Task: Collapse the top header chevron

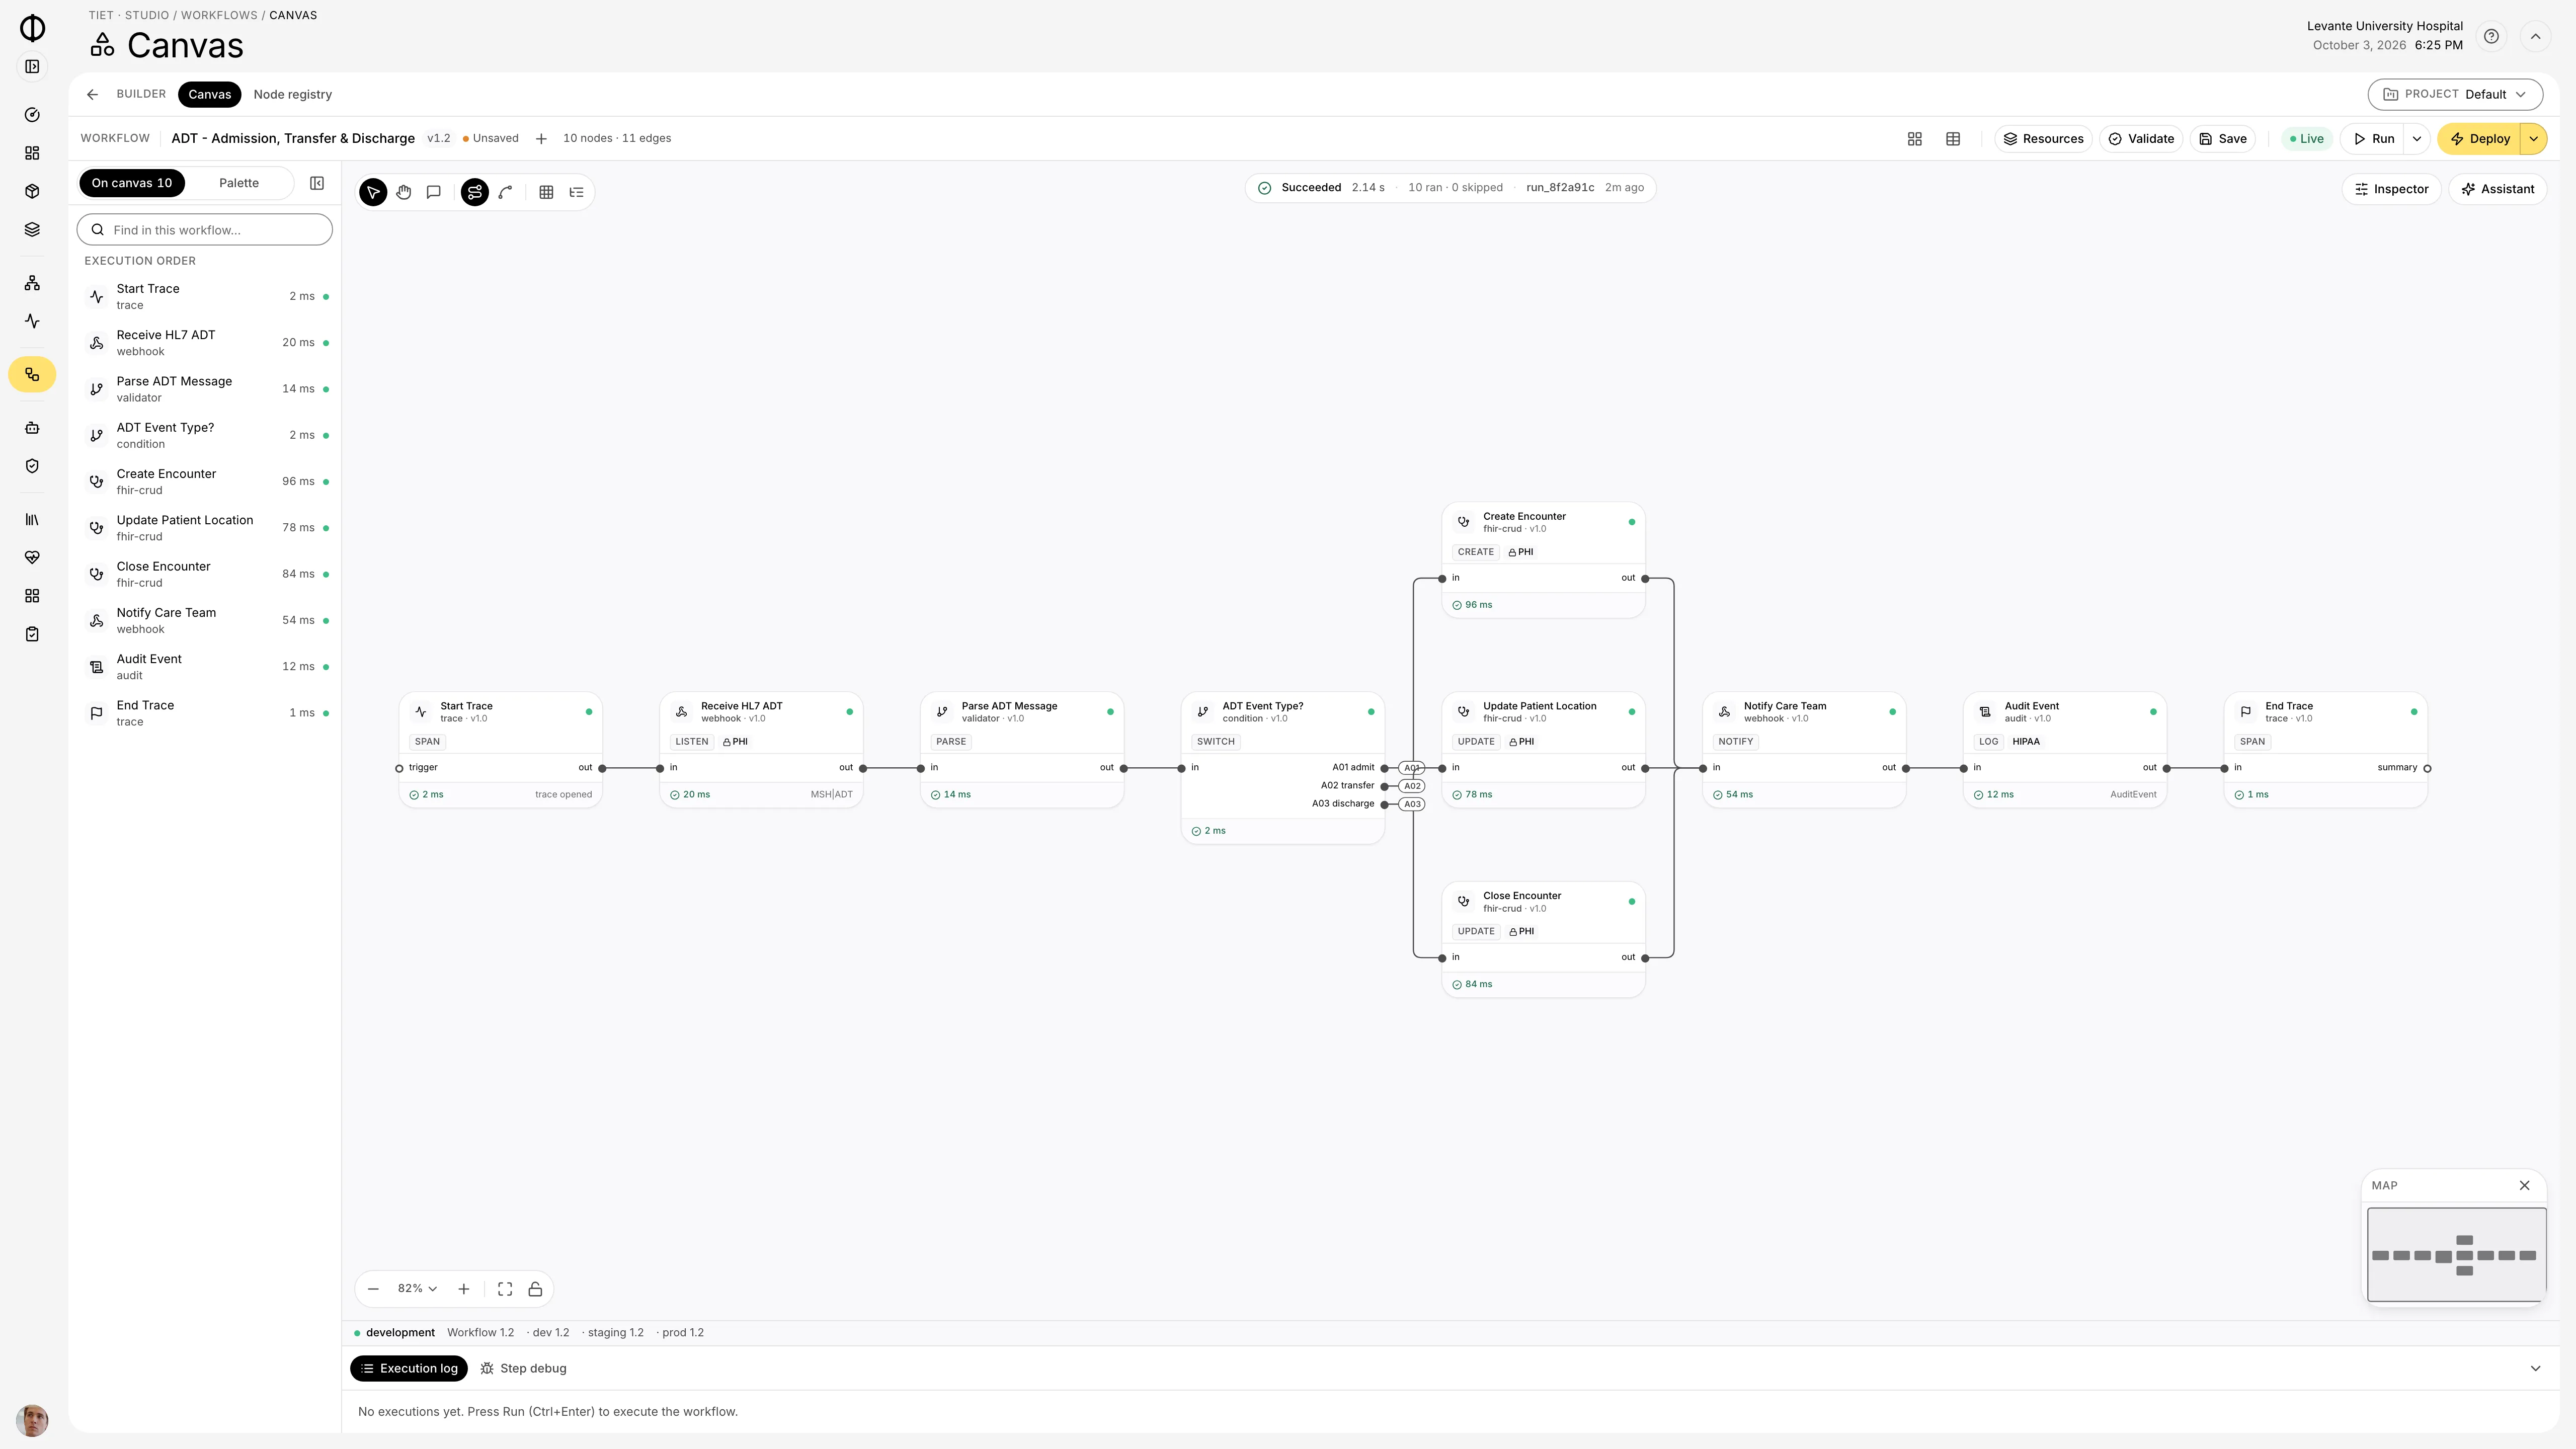Action: [x=2535, y=36]
